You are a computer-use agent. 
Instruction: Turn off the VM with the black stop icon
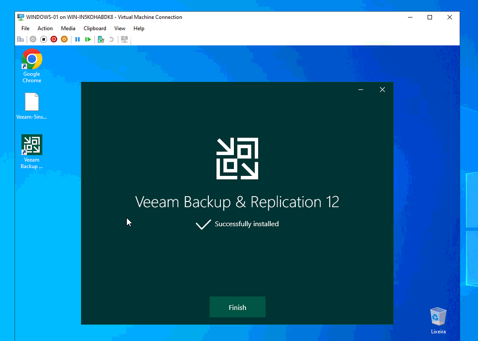[43, 39]
